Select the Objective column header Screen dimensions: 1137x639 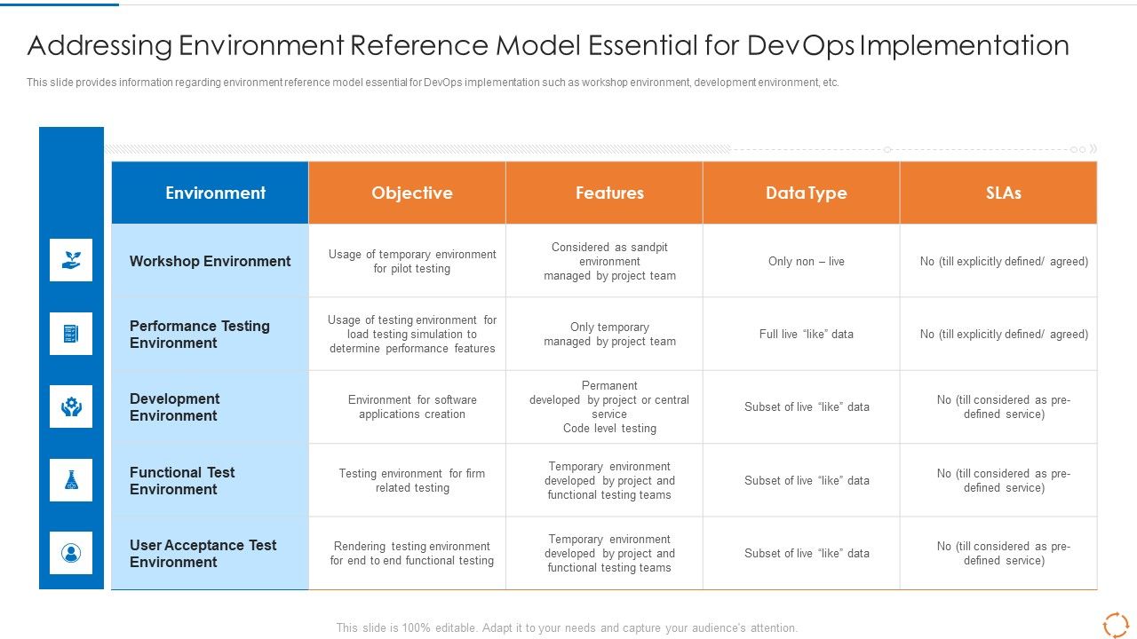[407, 193]
